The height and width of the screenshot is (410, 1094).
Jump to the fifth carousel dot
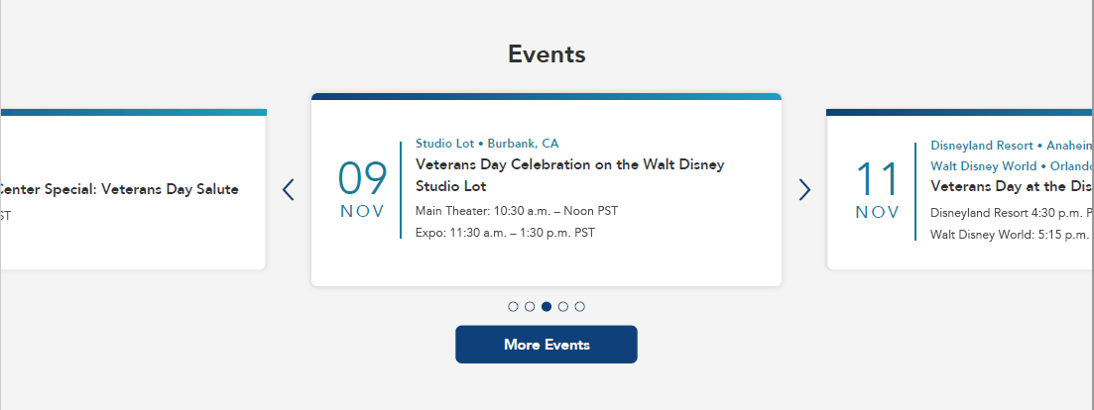click(x=580, y=307)
